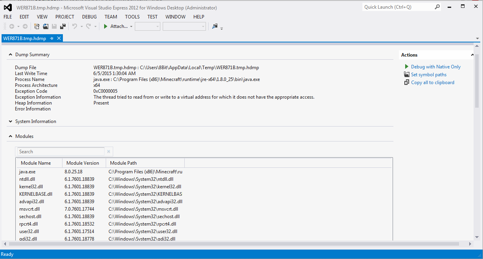Open the solution configurations combo box
The image size is (483, 259).
click(147, 26)
